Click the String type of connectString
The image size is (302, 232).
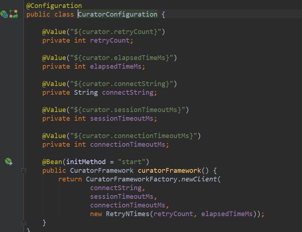[86, 93]
